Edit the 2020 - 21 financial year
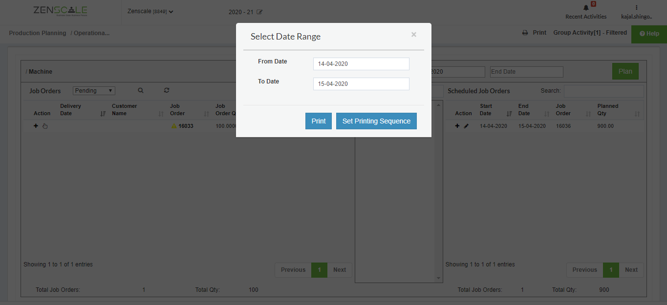Viewport: 667px width, 305px height. tap(259, 12)
